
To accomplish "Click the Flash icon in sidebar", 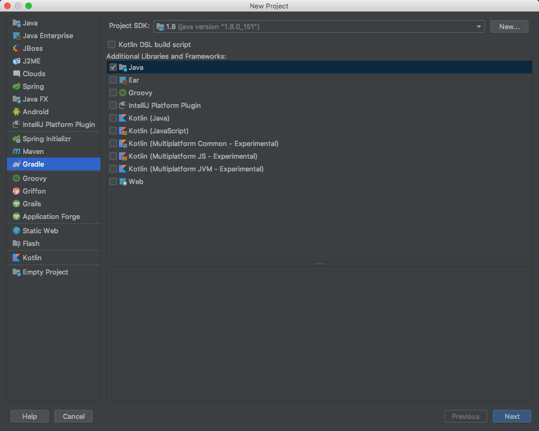I will point(16,243).
